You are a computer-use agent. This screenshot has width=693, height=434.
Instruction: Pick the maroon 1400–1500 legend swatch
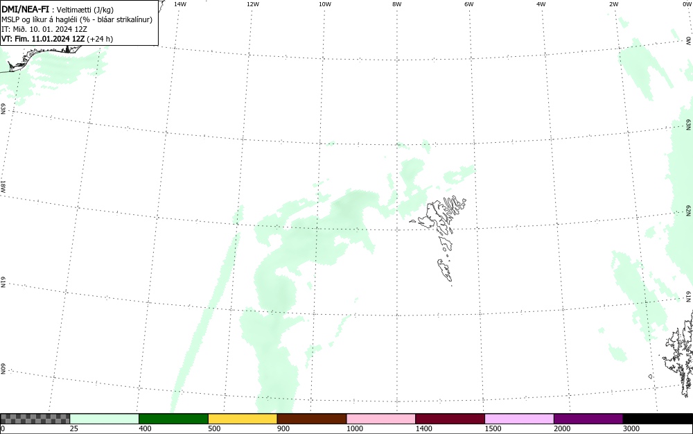pos(450,419)
